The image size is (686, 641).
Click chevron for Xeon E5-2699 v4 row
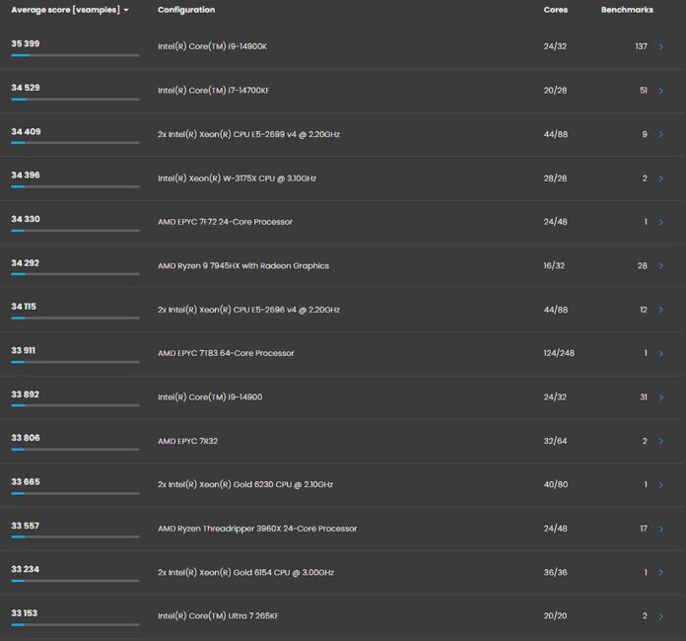tap(660, 134)
